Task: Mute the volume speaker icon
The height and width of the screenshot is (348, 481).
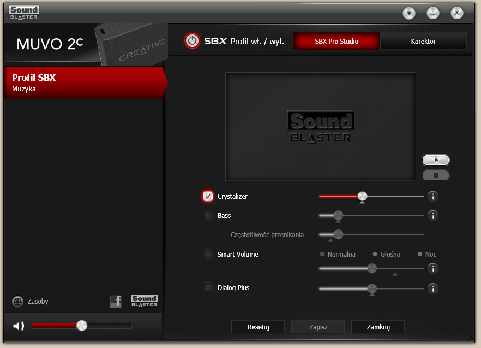Action: pyautogui.click(x=19, y=326)
